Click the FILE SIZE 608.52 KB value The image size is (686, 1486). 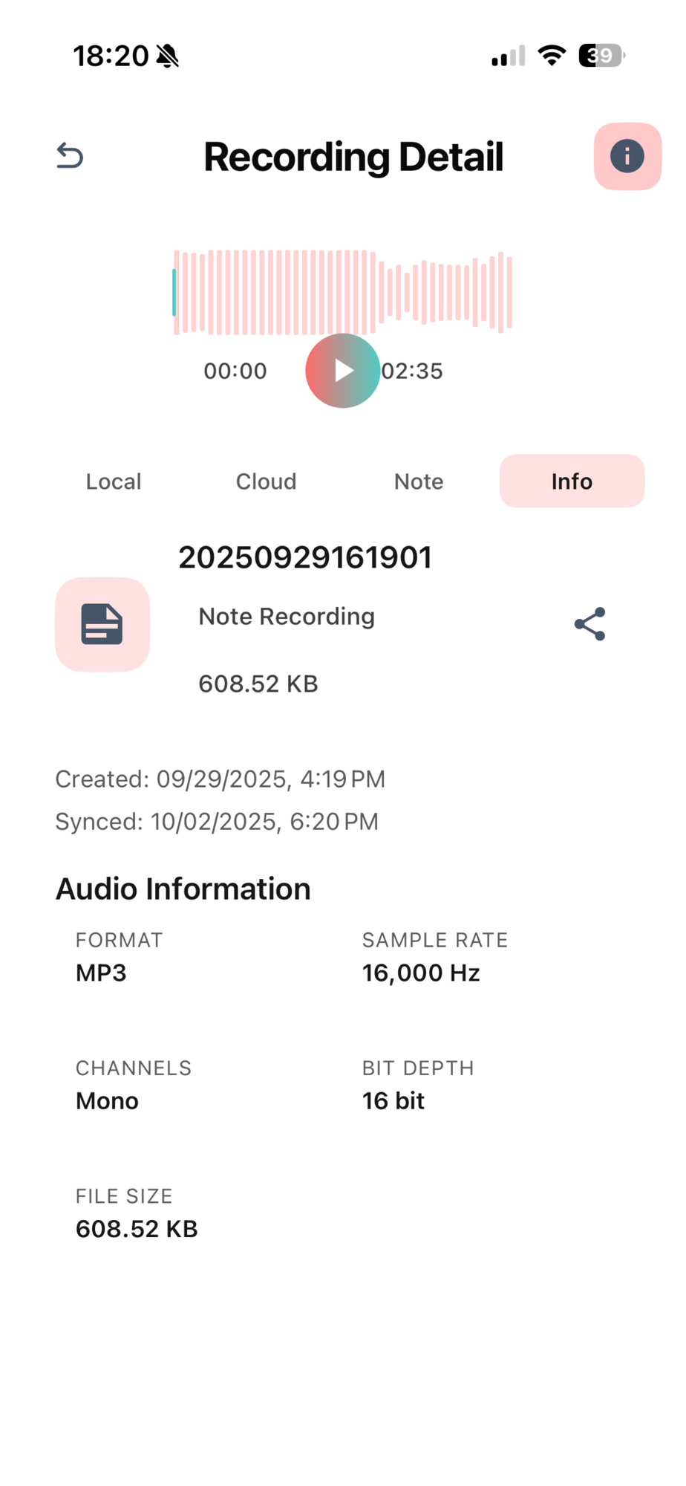point(137,1229)
